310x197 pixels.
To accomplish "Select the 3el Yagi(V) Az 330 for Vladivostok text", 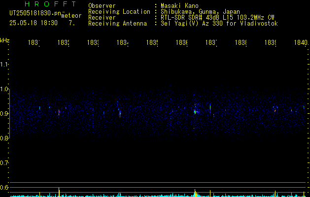I will [x=219, y=24].
